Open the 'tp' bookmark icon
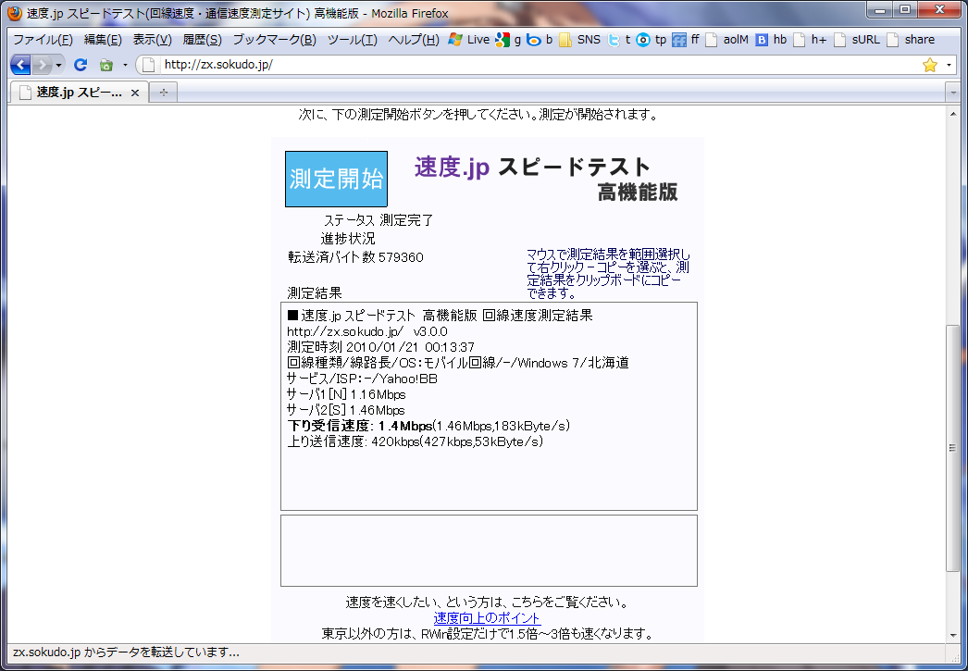Viewport: 968px width, 671px height. click(652, 40)
